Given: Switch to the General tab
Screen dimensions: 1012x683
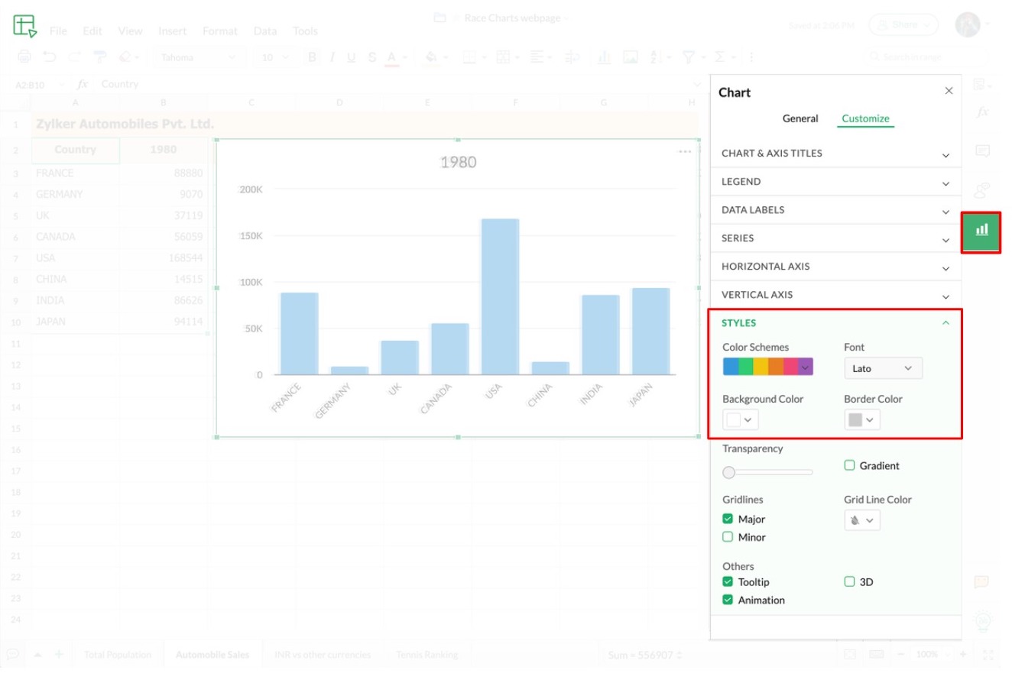Looking at the screenshot, I should pyautogui.click(x=800, y=118).
